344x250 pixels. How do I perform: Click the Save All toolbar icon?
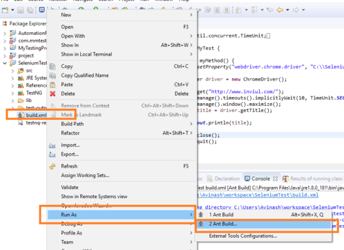tap(30, 10)
